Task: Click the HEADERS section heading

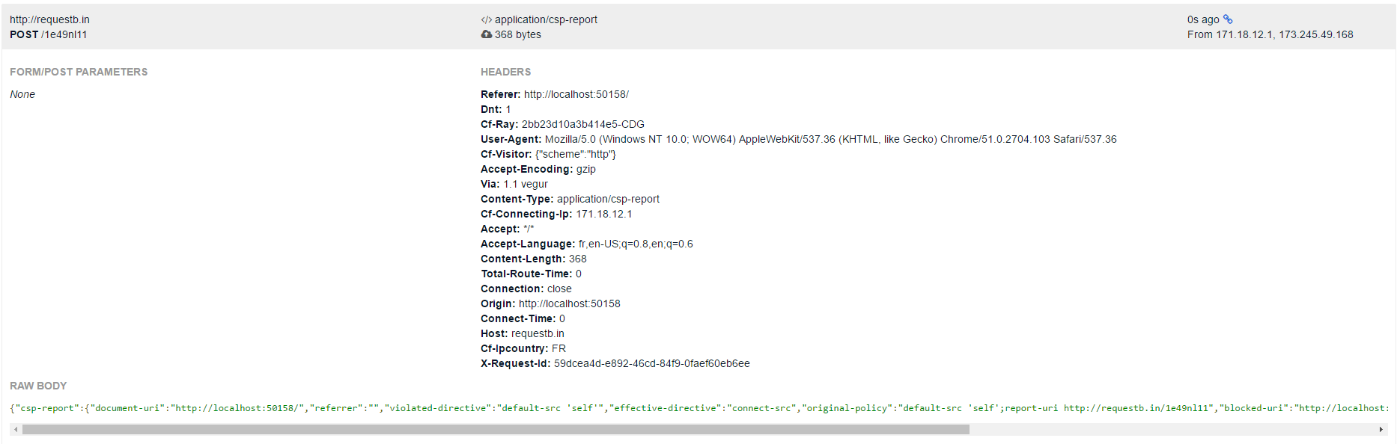Action: click(x=505, y=72)
